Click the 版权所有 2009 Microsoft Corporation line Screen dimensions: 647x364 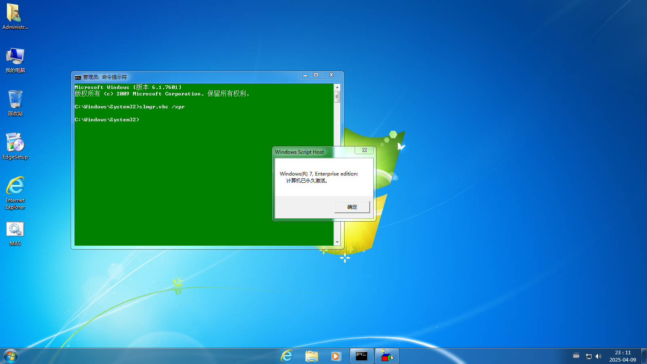point(163,93)
